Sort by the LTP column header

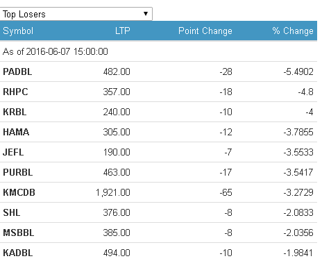point(123,31)
